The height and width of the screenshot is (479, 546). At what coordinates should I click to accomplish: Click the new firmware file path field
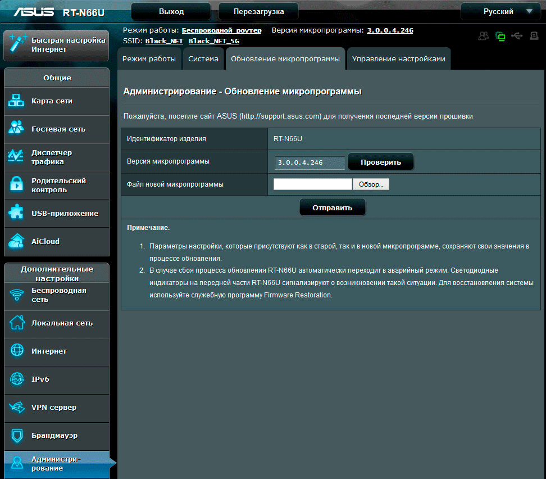pyautogui.click(x=313, y=184)
